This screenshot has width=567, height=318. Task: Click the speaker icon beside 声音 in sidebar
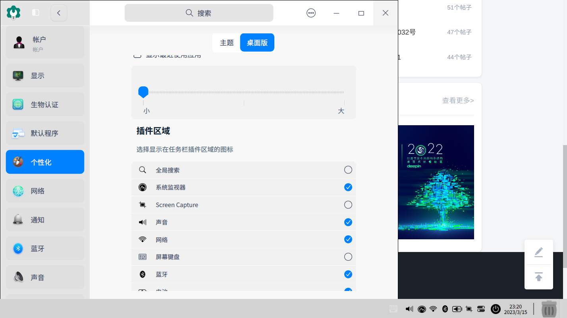pyautogui.click(x=18, y=277)
